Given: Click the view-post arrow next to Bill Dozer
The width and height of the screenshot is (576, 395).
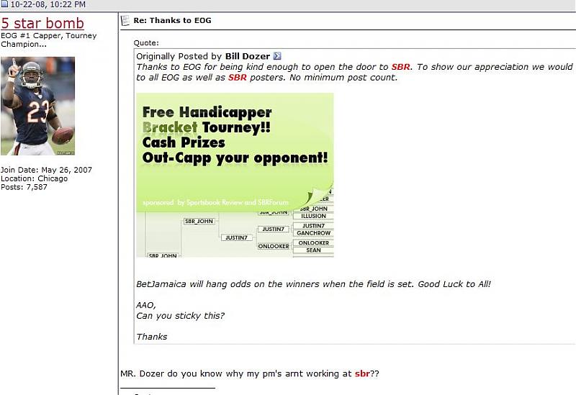Looking at the screenshot, I should 277,56.
